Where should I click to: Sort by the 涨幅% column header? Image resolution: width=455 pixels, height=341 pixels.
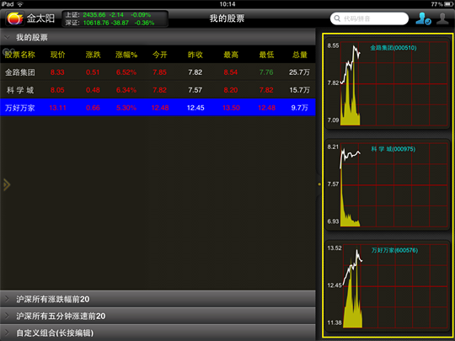point(126,55)
